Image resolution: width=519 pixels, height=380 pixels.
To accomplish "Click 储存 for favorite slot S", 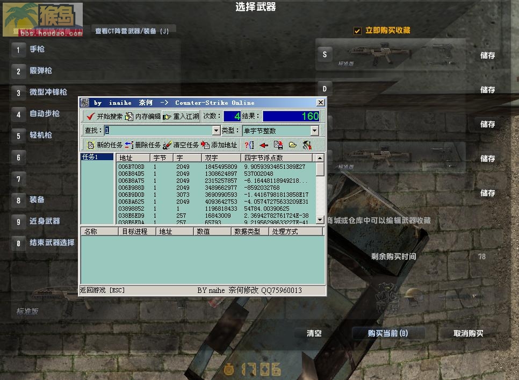I will tap(487, 55).
